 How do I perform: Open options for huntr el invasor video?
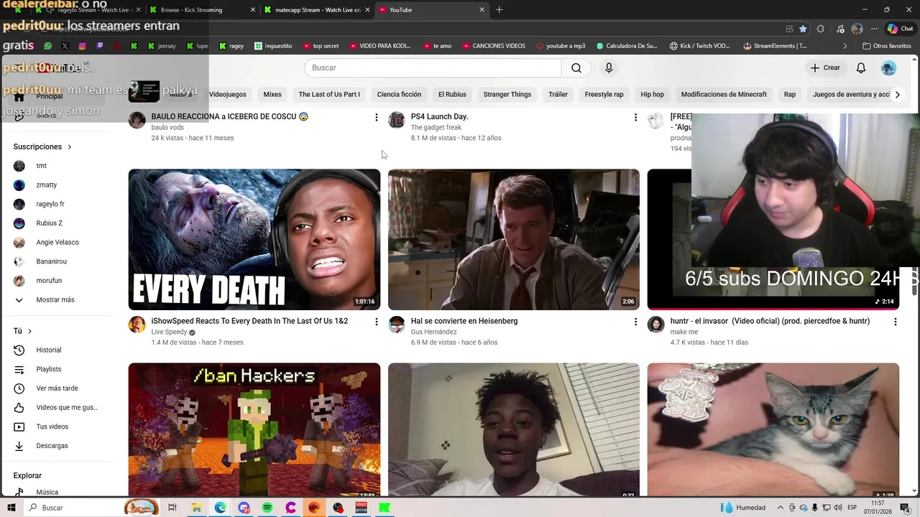pyautogui.click(x=895, y=322)
